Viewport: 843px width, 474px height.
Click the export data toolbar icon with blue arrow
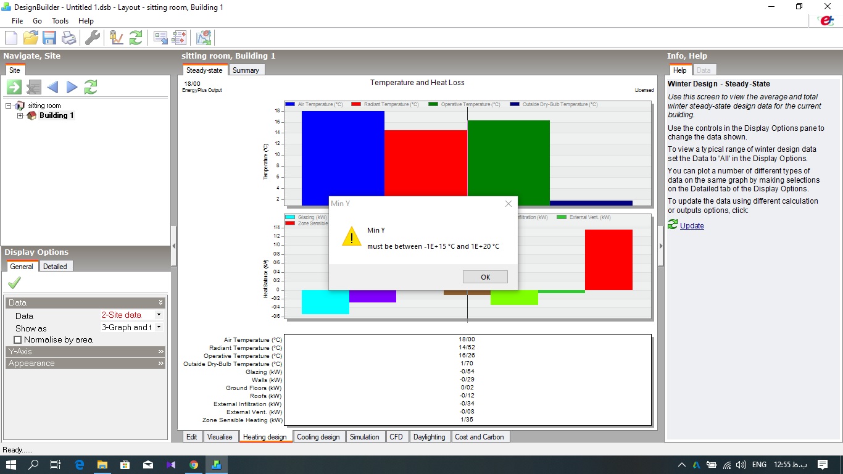pos(160,38)
